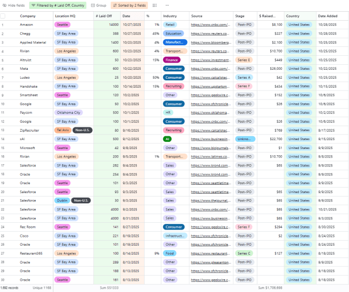Open the upstarts link for Handshake
Image resolution: width=349 pixels, height=292 pixels.
pyautogui.click(x=210, y=87)
